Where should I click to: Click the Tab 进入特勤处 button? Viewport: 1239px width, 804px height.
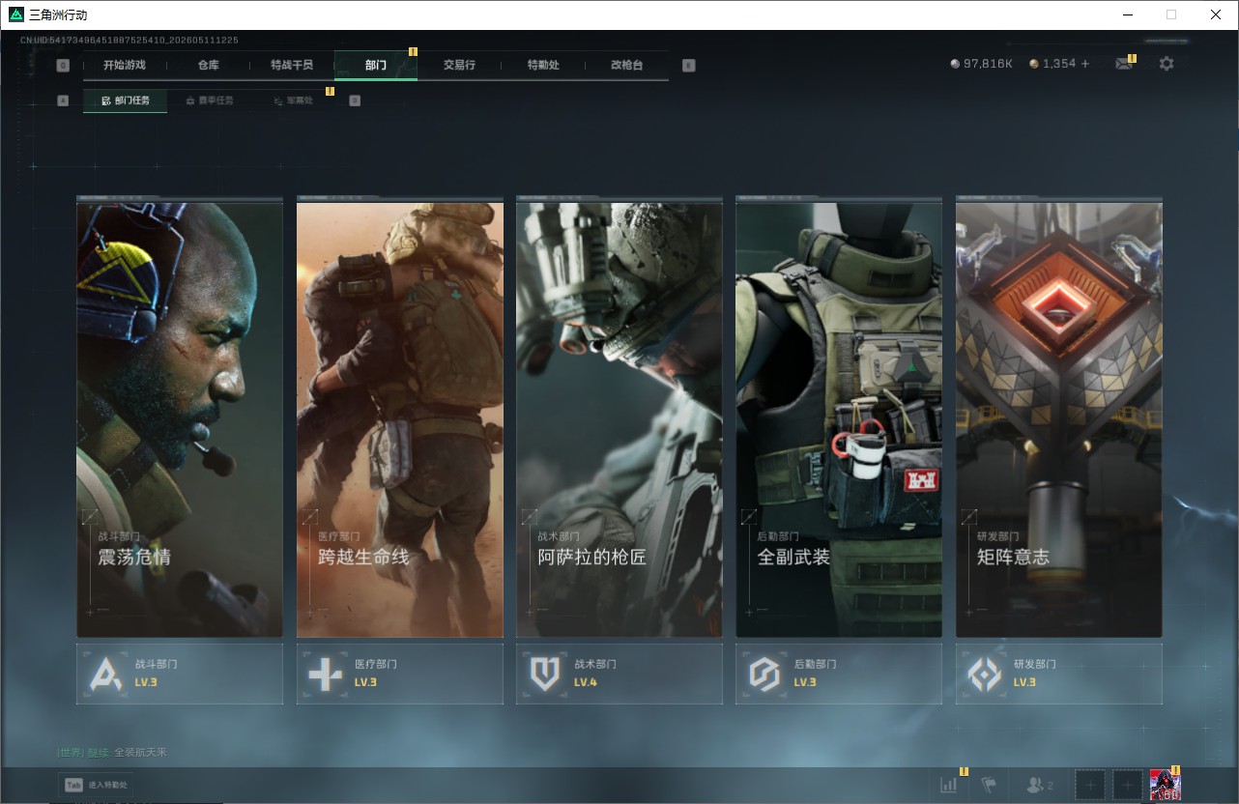pos(97,786)
